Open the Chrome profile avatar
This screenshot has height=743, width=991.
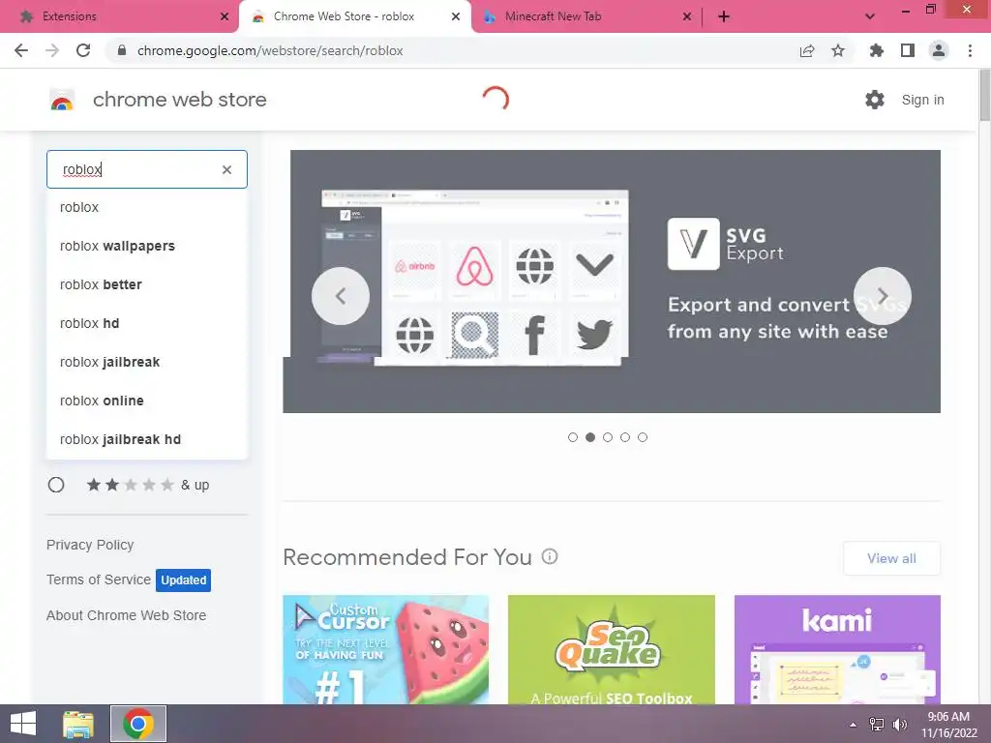point(939,50)
